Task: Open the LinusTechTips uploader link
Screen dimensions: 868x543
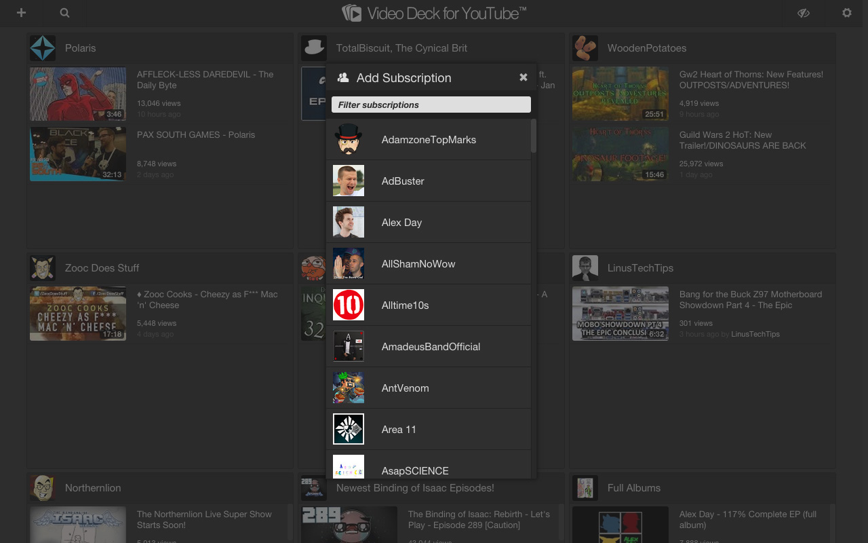Action: click(755, 334)
